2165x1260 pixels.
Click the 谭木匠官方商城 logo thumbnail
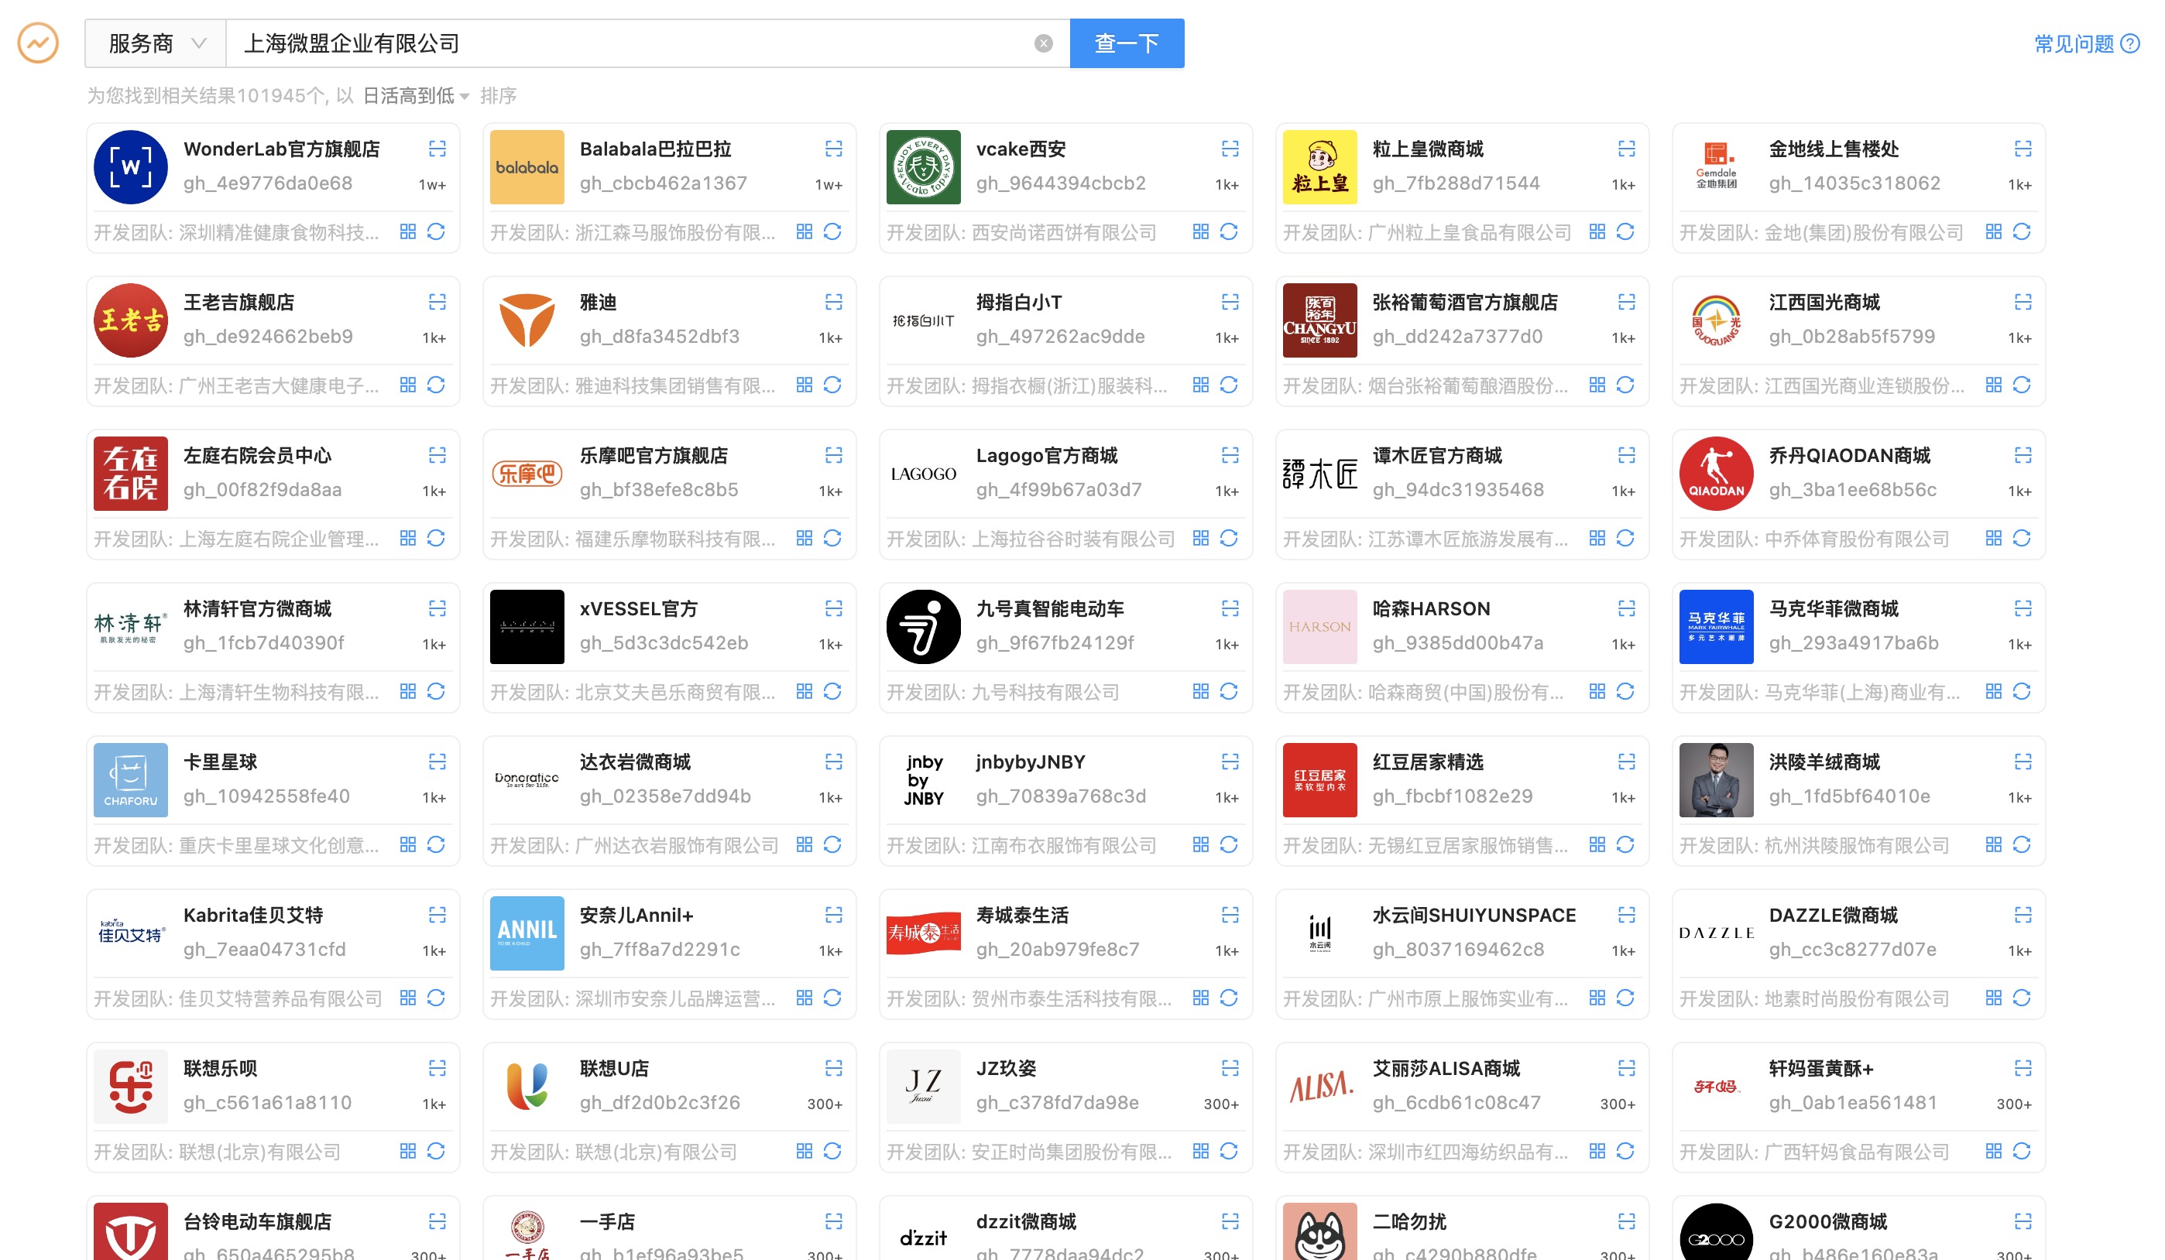1319,474
